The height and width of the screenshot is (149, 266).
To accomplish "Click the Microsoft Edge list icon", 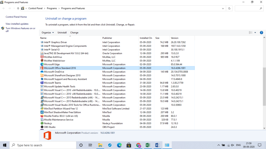I will [42, 64].
